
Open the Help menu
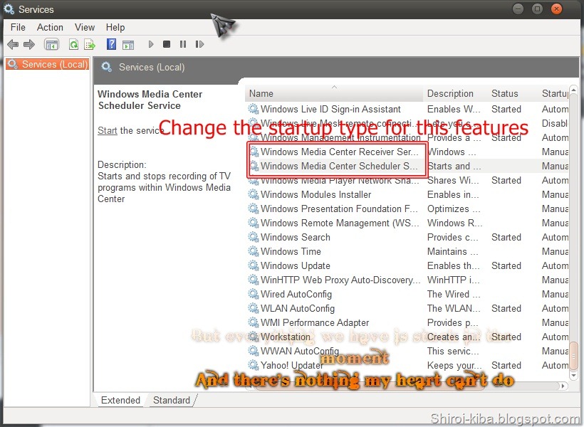[115, 27]
